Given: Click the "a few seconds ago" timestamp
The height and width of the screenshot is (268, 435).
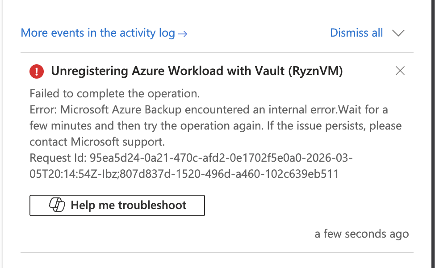Looking at the screenshot, I should pyautogui.click(x=361, y=234).
